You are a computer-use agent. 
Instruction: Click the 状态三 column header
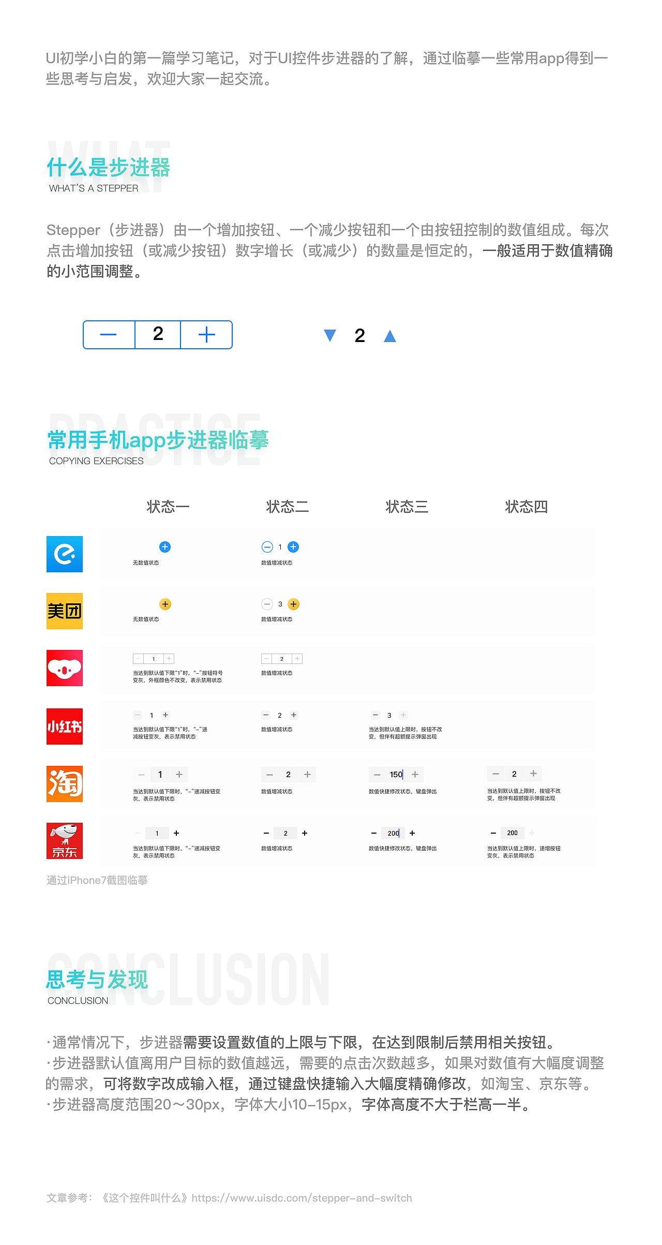[407, 507]
